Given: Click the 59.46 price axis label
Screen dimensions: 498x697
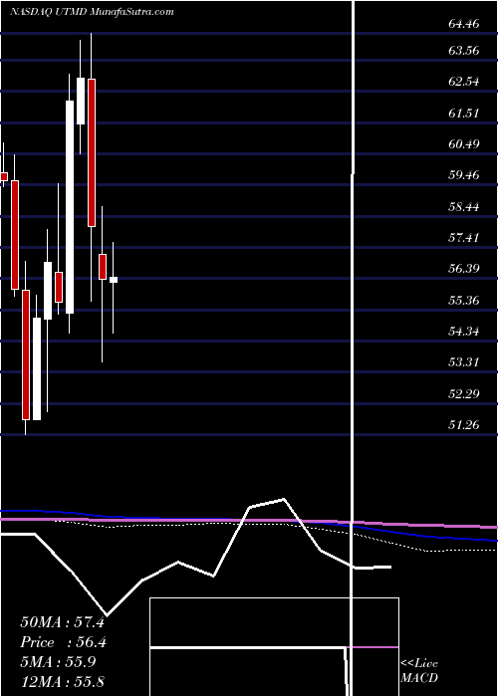Looking at the screenshot, I should coord(464,175).
